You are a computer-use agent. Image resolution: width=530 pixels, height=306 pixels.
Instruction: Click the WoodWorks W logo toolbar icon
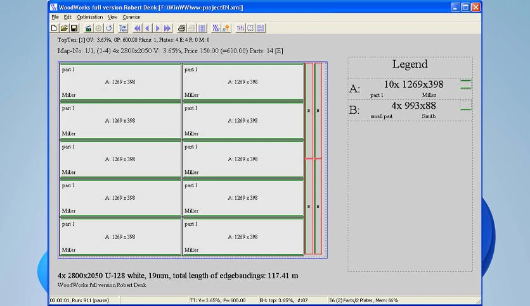pos(216,28)
